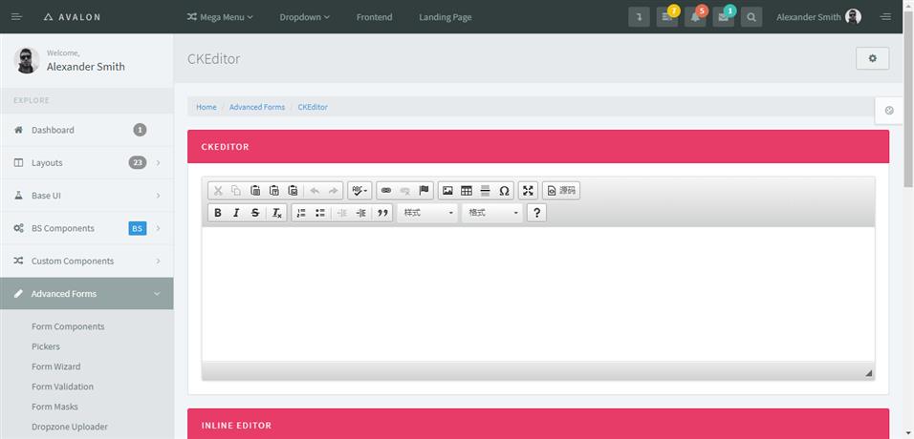914x439 pixels.
Task: Open Alexander Smith user menu in header
Action: click(x=818, y=17)
